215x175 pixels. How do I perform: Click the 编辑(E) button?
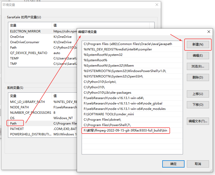(x=198, y=55)
